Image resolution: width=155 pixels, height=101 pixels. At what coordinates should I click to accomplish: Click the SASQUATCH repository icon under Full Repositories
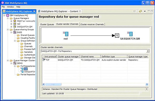point(22,71)
